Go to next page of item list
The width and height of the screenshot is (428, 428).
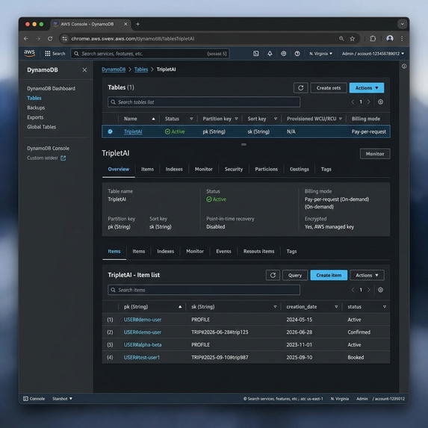coord(369,290)
